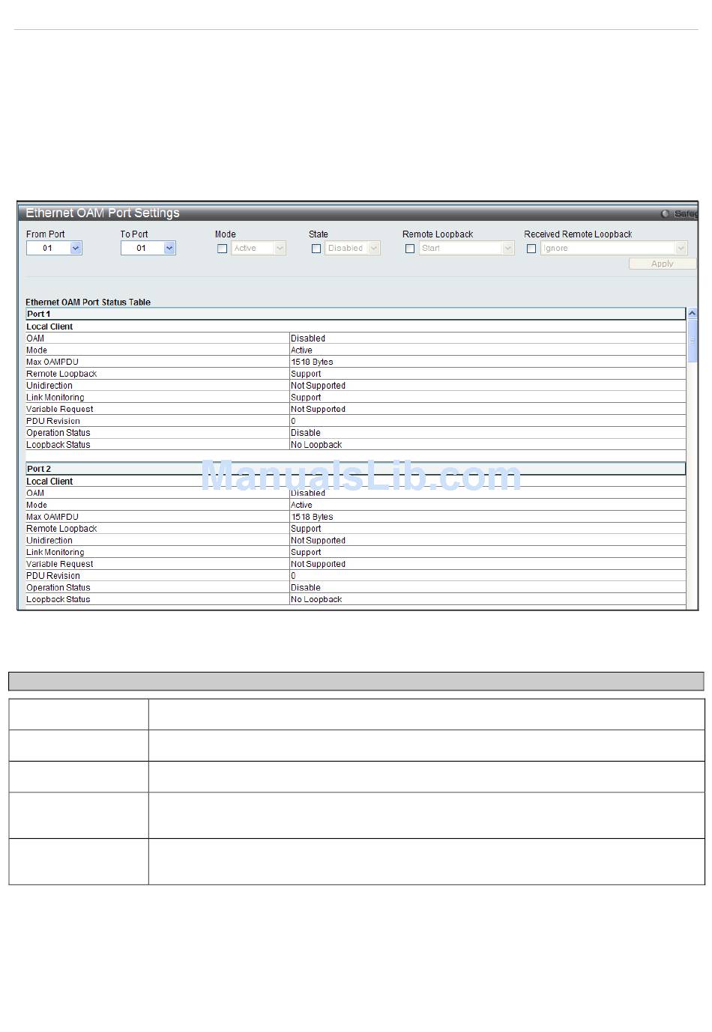Viewport: 712px width, 1032px height.
Task: Enable the Mode checkbox
Action: pos(222,249)
